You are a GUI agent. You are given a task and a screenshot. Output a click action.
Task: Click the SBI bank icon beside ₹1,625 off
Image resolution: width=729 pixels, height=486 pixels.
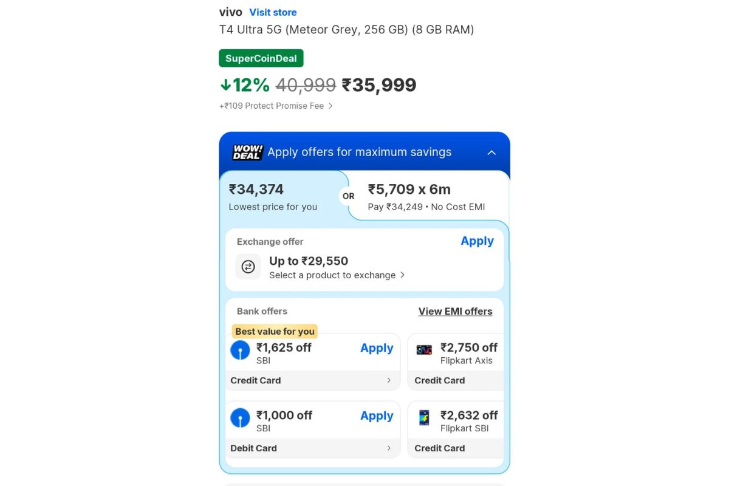tap(240, 351)
